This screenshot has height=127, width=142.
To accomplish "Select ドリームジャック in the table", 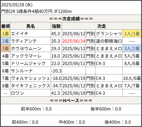I will coord(28,63).
